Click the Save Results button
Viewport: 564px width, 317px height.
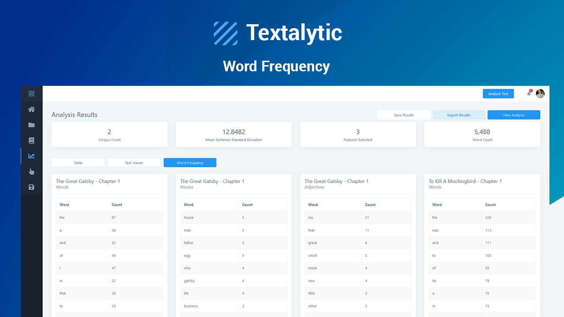click(x=404, y=114)
